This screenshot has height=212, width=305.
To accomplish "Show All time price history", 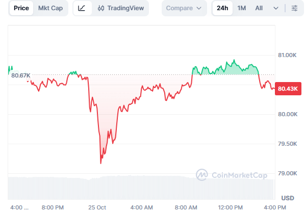I will click(x=259, y=8).
